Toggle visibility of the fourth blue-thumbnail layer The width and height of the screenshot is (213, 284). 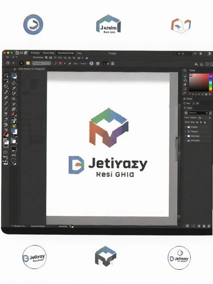coord(186,141)
